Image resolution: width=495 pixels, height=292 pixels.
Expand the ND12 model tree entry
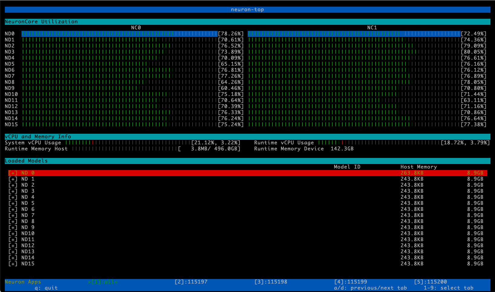point(13,245)
